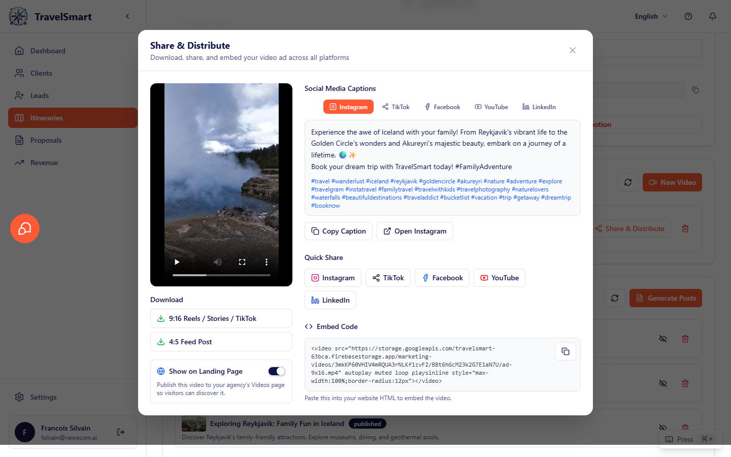Click the published status badge

(x=368, y=424)
